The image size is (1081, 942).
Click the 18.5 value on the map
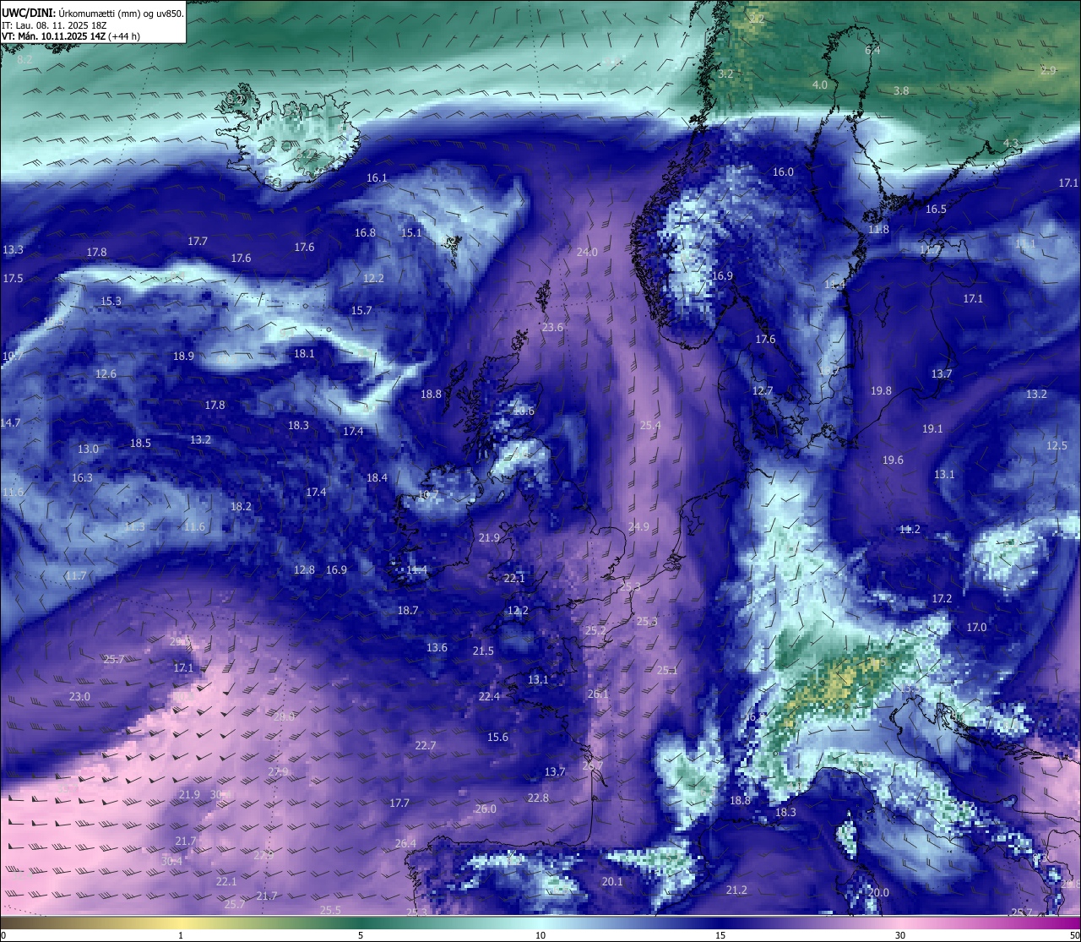pos(140,443)
